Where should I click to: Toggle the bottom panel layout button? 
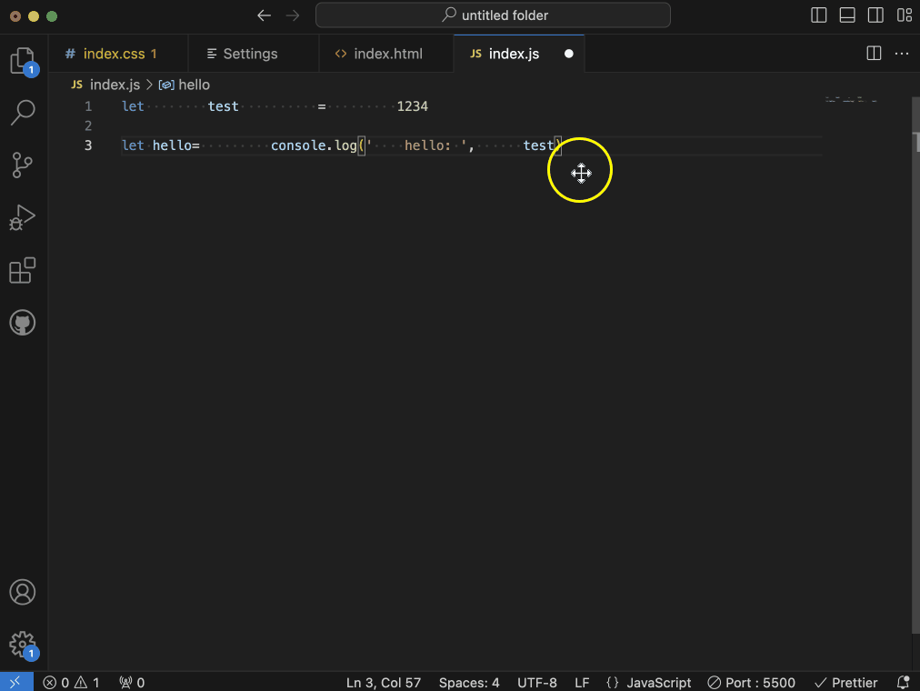click(x=847, y=15)
